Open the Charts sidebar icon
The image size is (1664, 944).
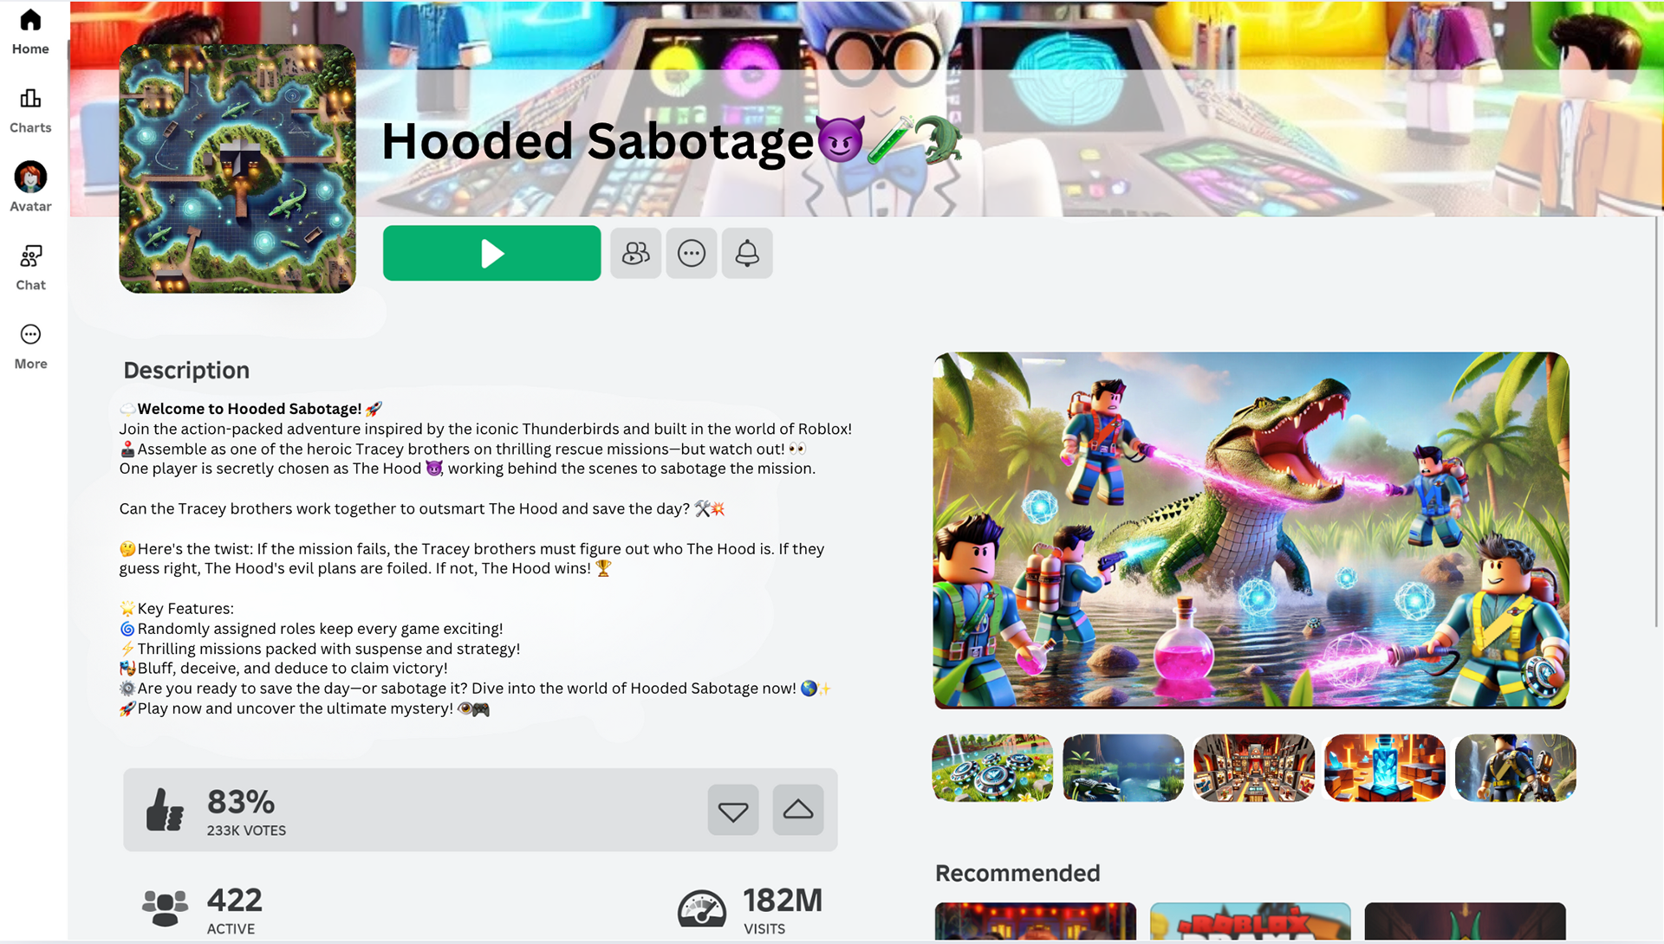tap(30, 111)
